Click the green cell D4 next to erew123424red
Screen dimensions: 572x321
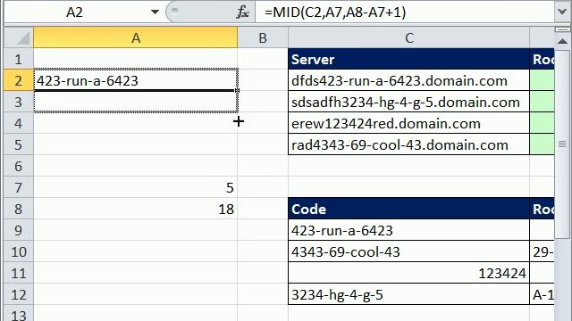(x=543, y=123)
